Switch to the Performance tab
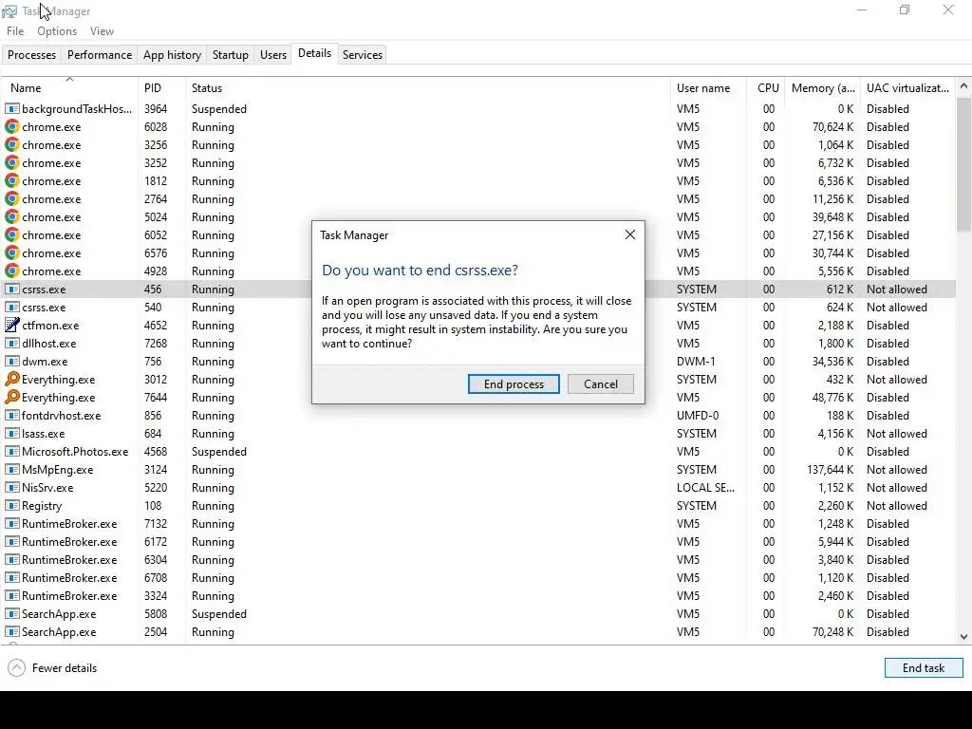The image size is (972, 729). [x=100, y=54]
